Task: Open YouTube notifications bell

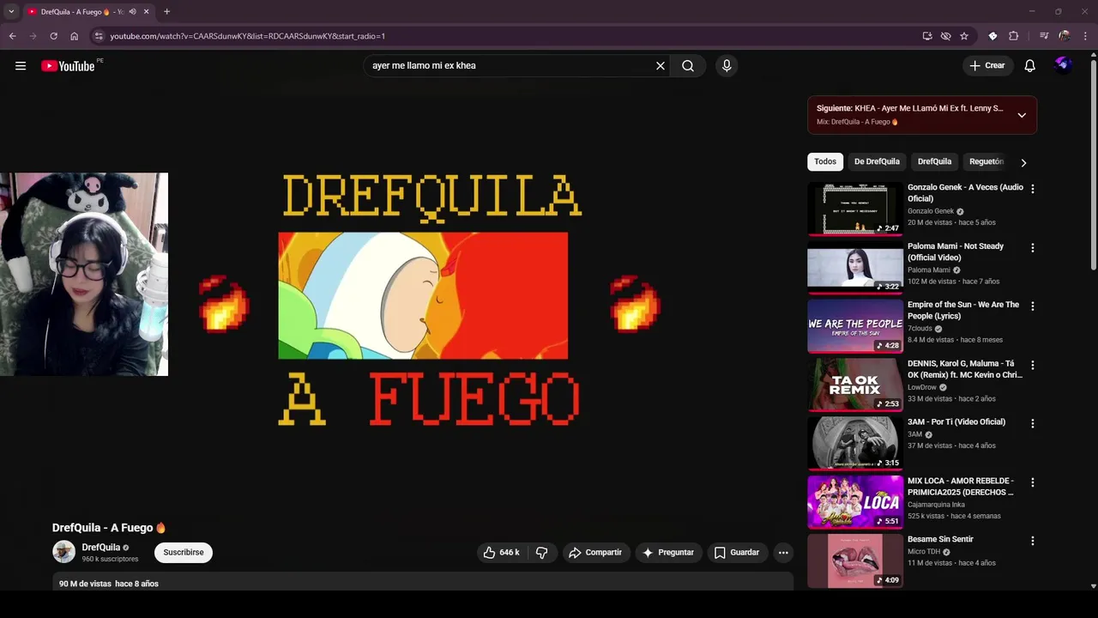Action: pyautogui.click(x=1030, y=66)
